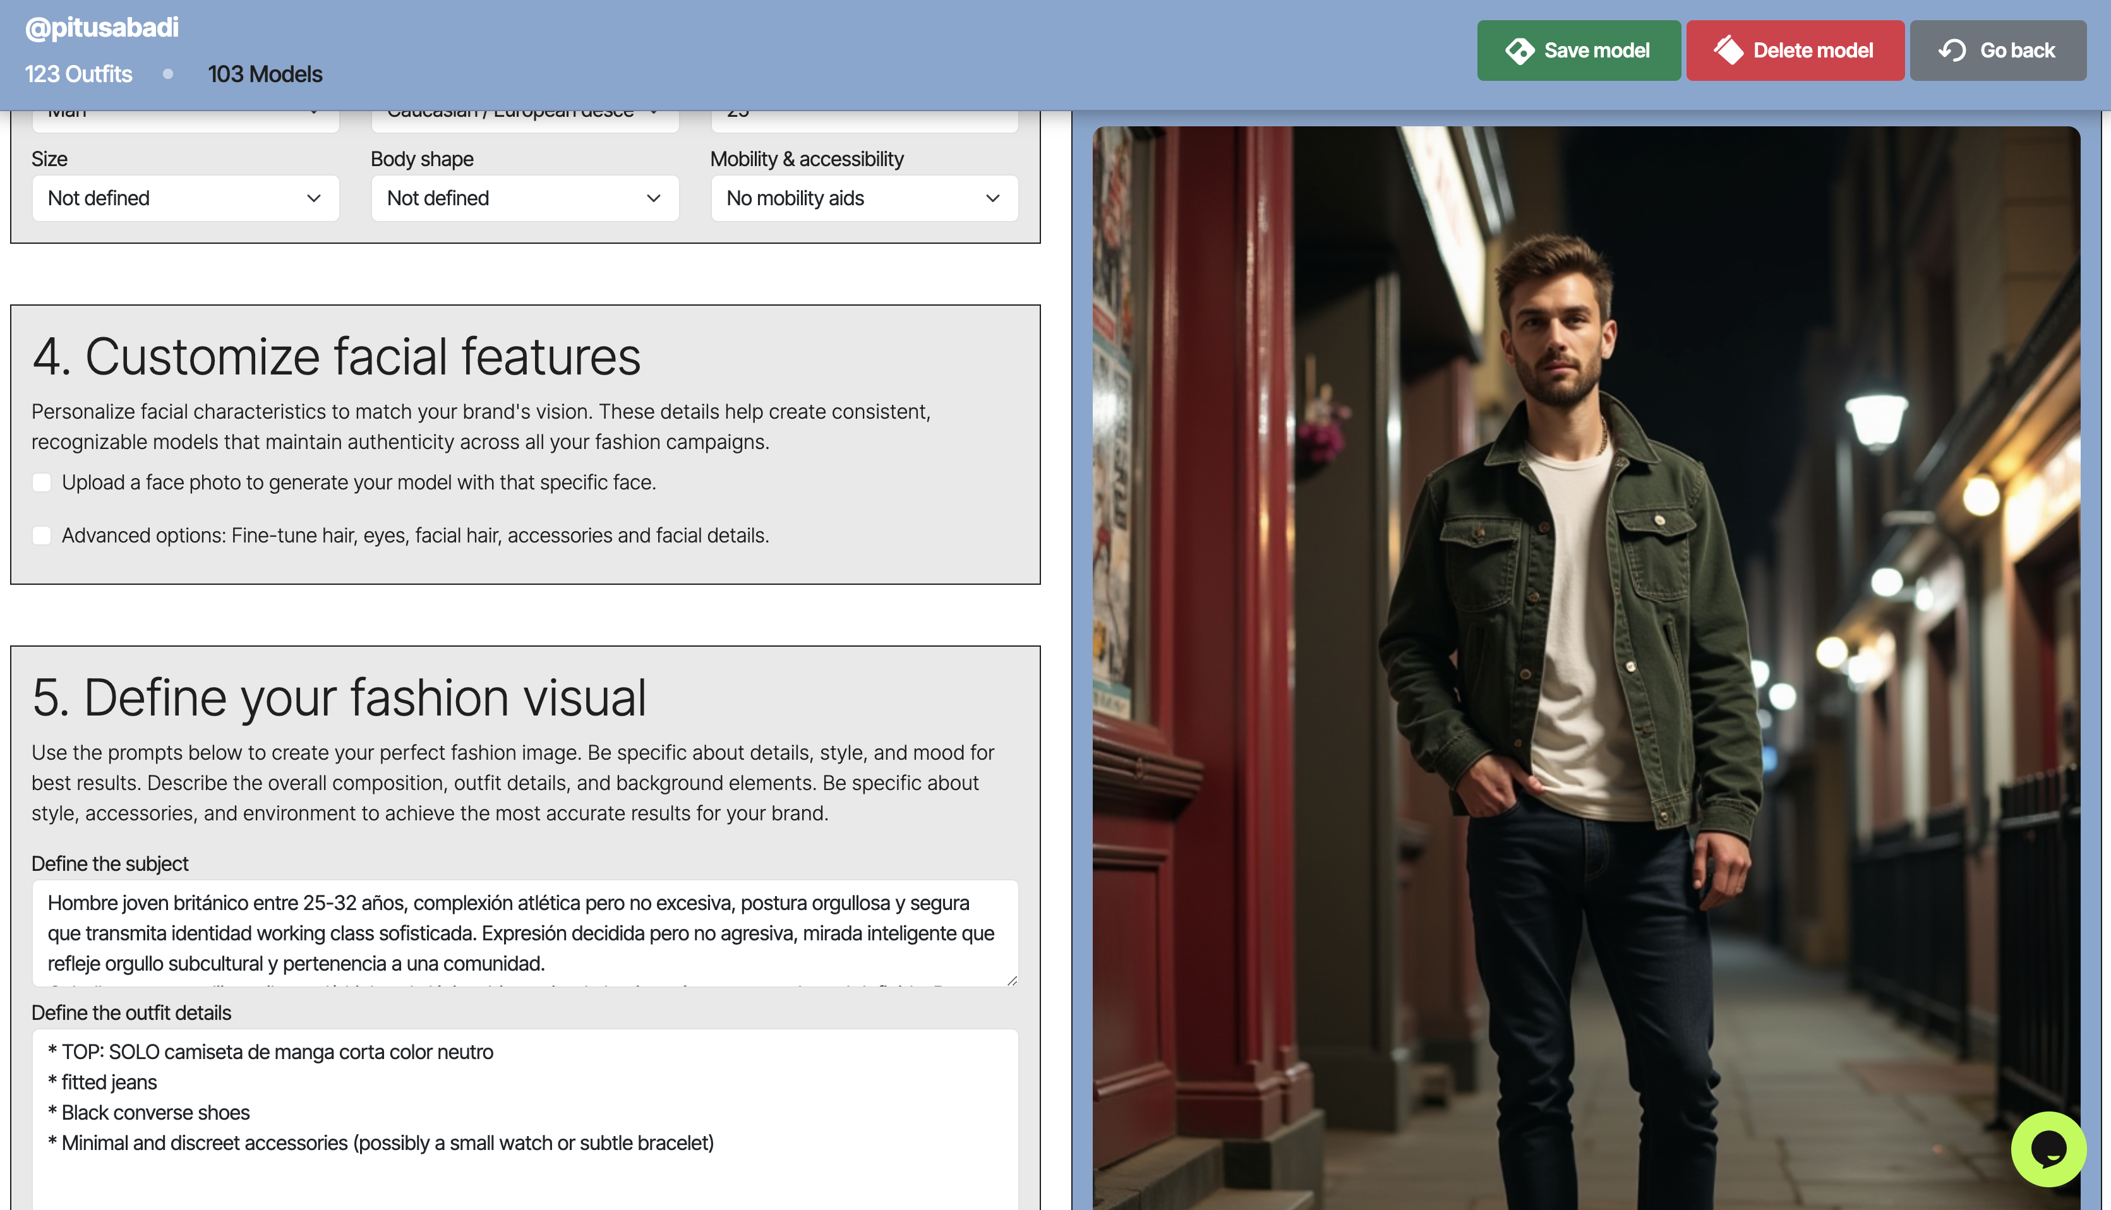The height and width of the screenshot is (1210, 2111).
Task: Click into Define the subject textarea
Action: click(524, 932)
